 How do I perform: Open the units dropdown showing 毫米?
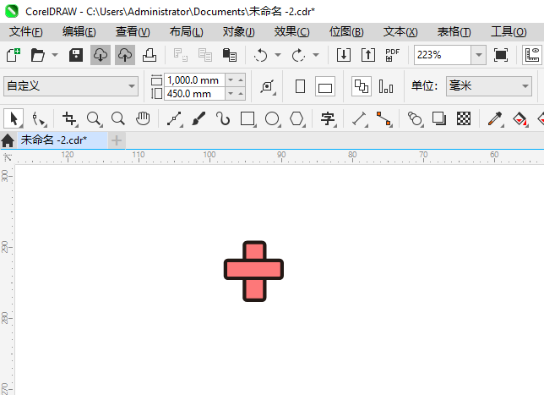pyautogui.click(x=489, y=86)
